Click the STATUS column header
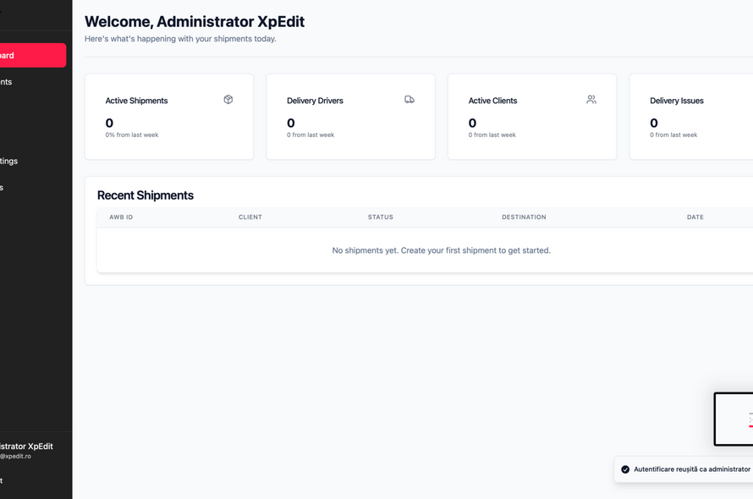Screen dimensions: 753x499 pos(380,217)
